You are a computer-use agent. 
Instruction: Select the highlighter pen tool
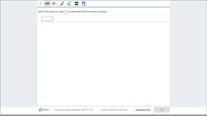pos(62,4)
